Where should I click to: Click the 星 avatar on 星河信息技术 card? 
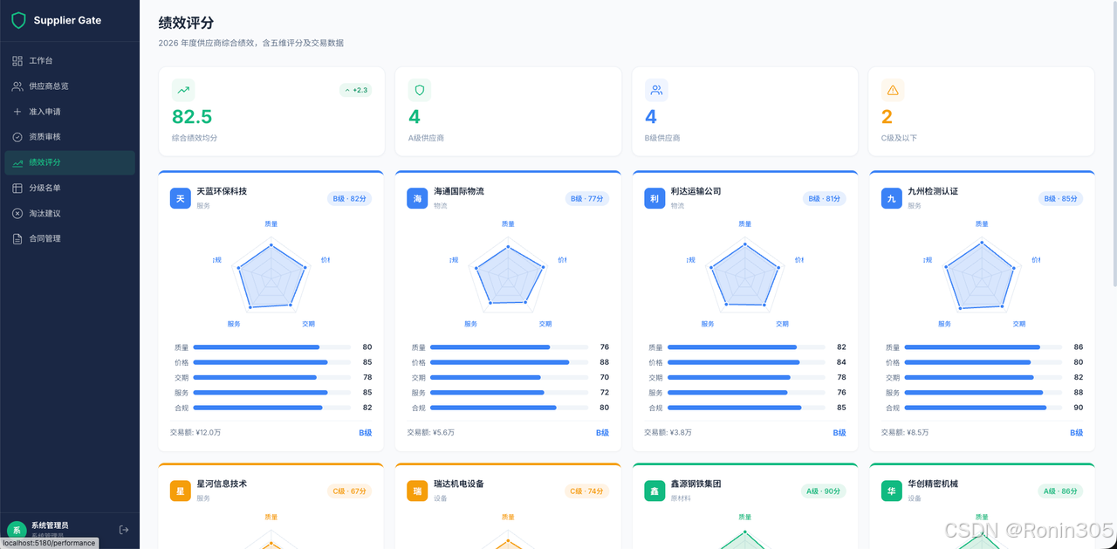(180, 491)
